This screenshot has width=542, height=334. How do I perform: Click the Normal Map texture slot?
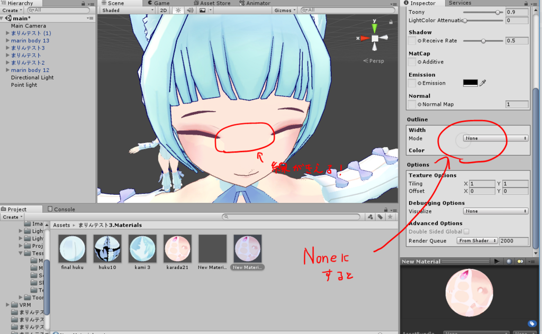pyautogui.click(x=412, y=104)
